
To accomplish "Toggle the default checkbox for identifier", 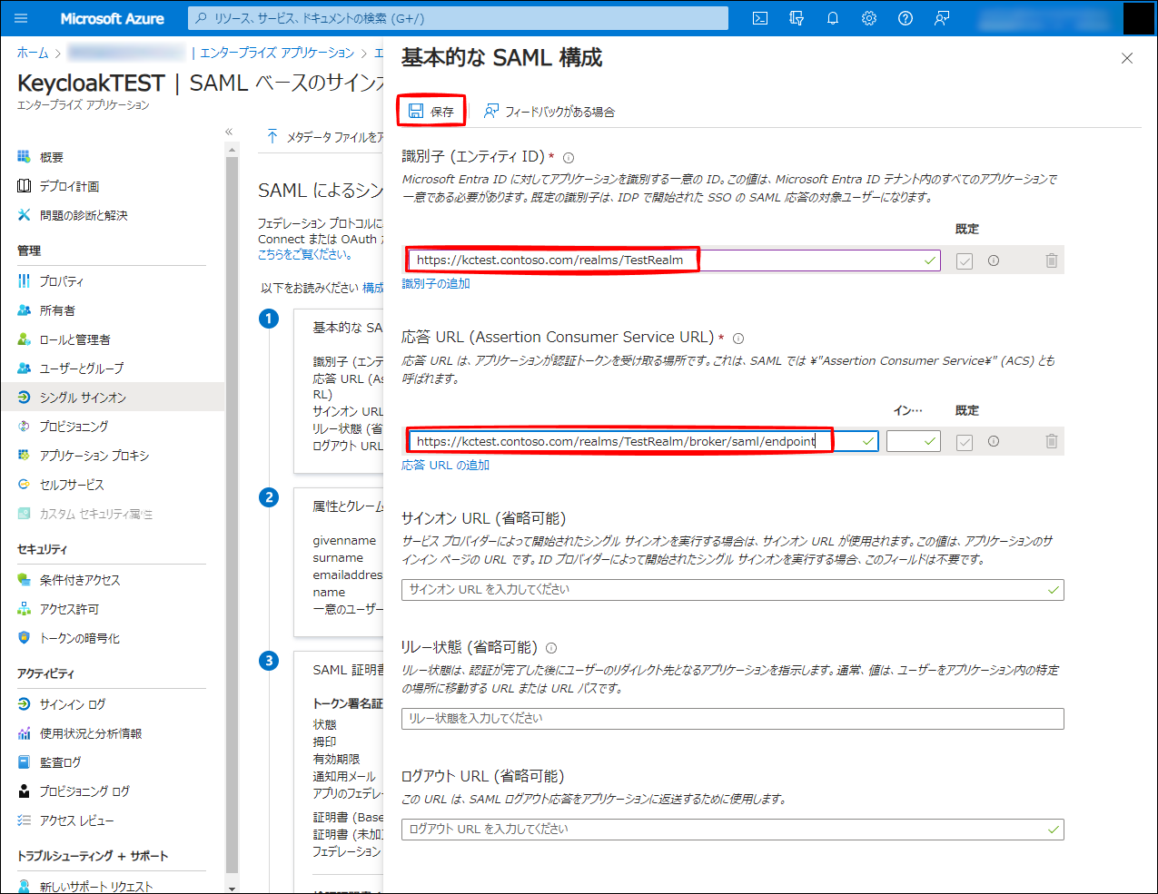I will [x=965, y=261].
